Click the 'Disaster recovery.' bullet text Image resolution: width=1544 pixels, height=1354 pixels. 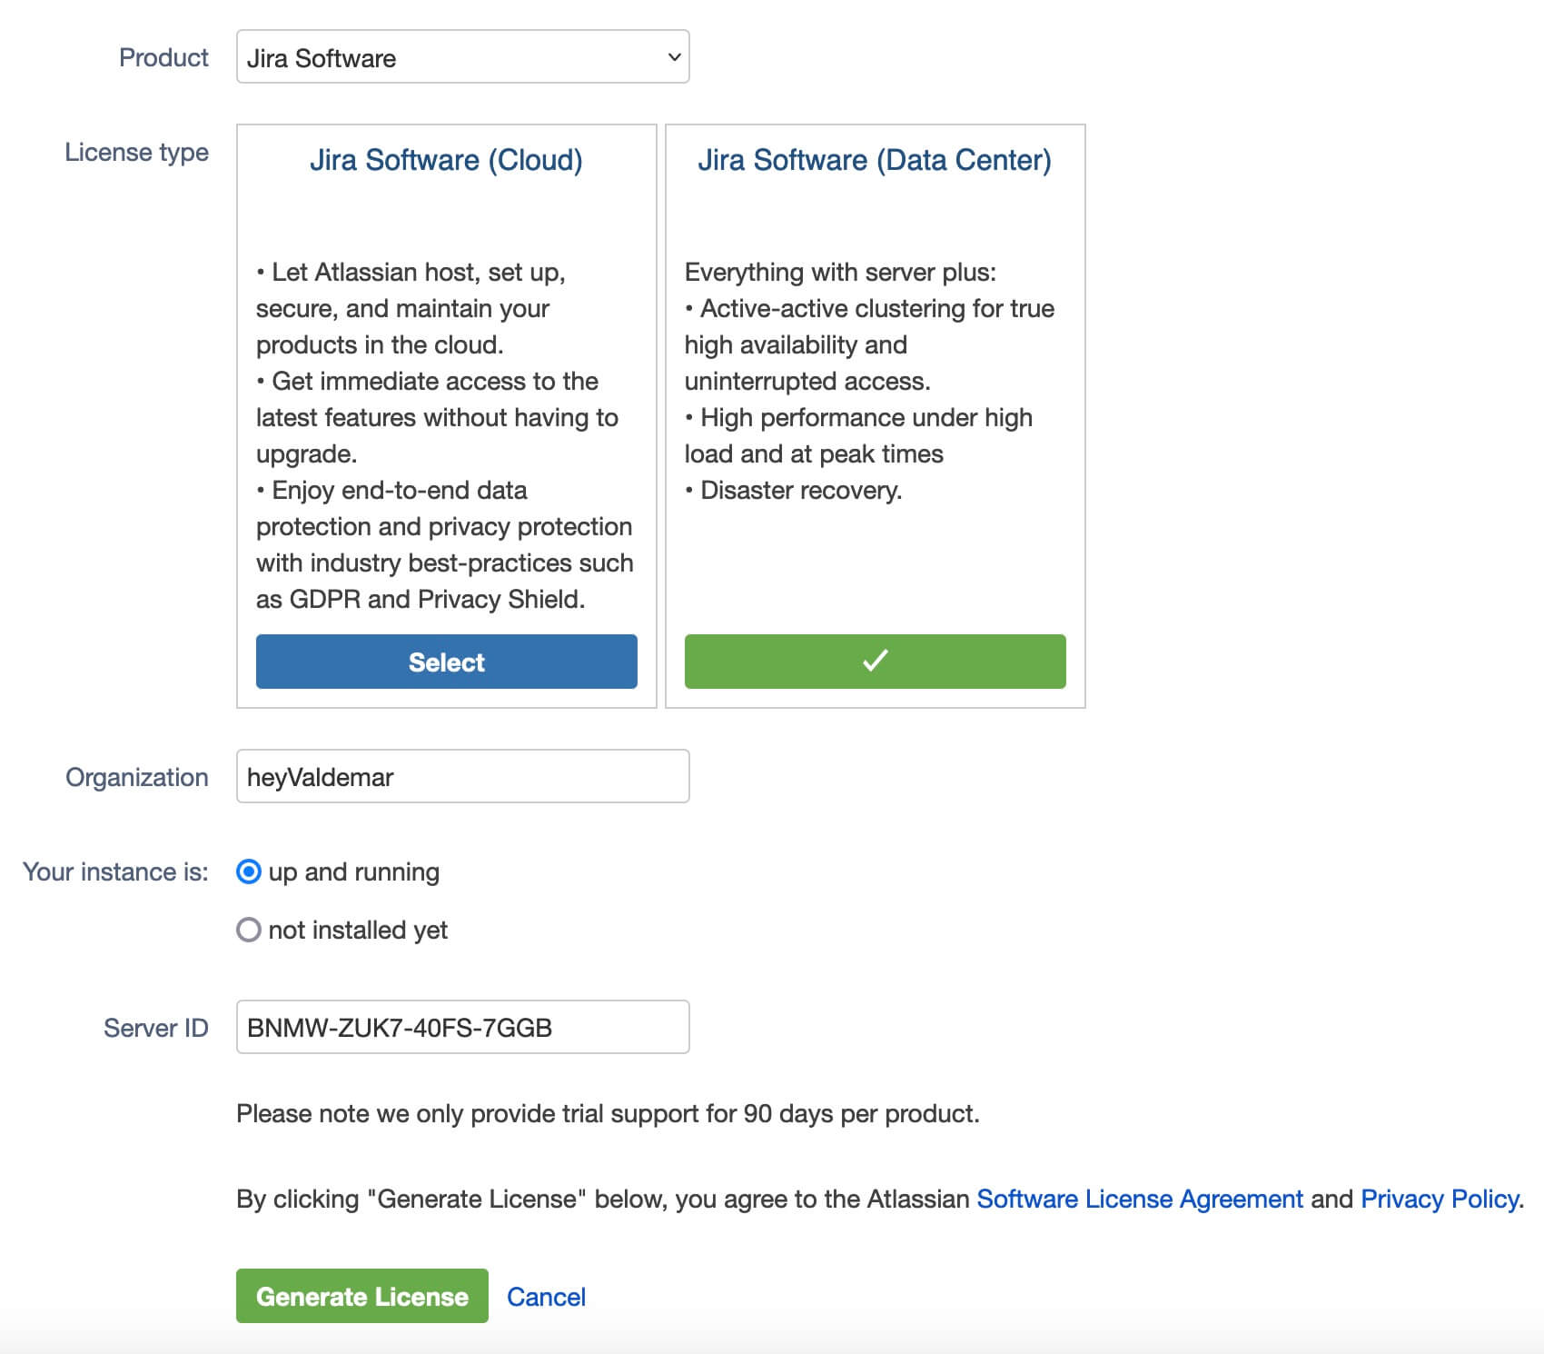click(x=801, y=491)
